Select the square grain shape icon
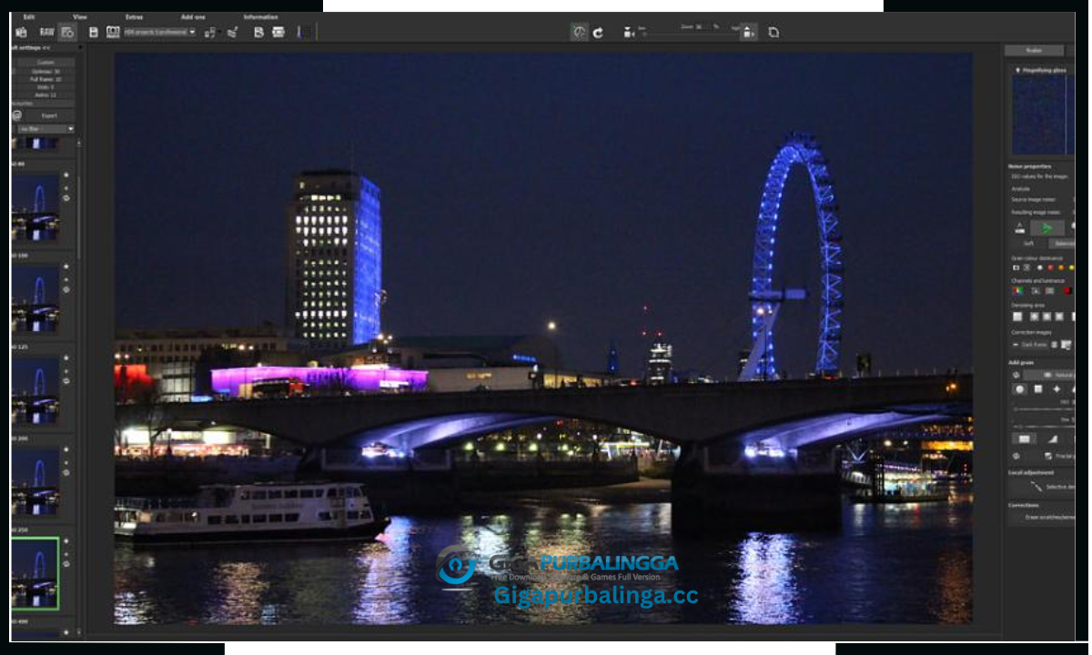Viewport: 1092px width, 655px height. [x=1037, y=388]
